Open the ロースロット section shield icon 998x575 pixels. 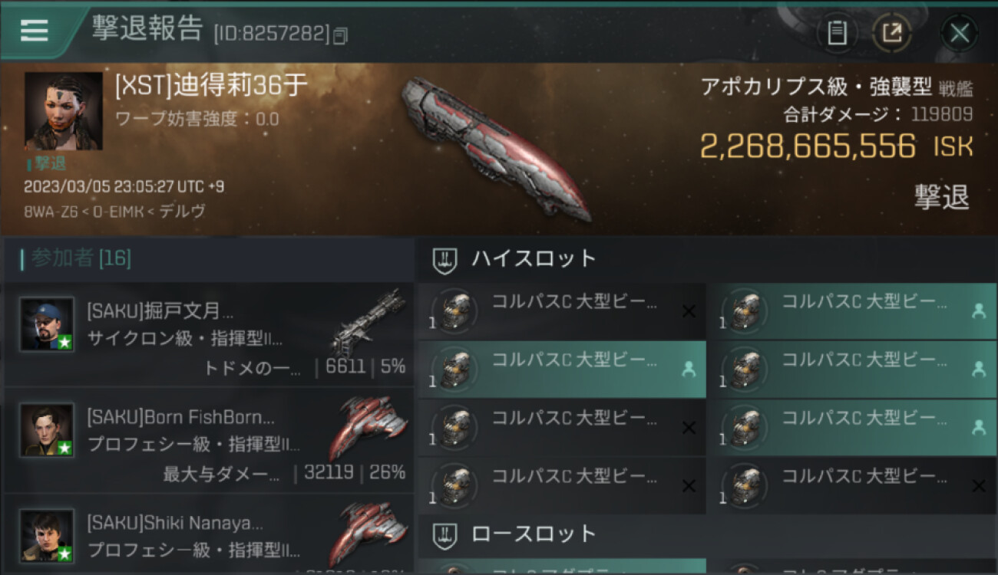tap(445, 534)
